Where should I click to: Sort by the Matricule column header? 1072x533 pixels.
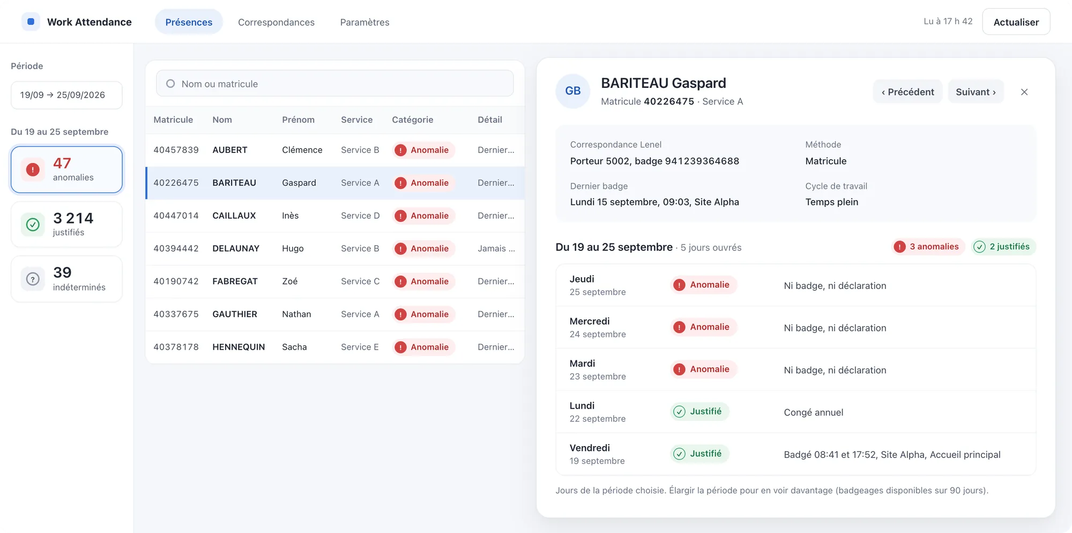pos(173,120)
